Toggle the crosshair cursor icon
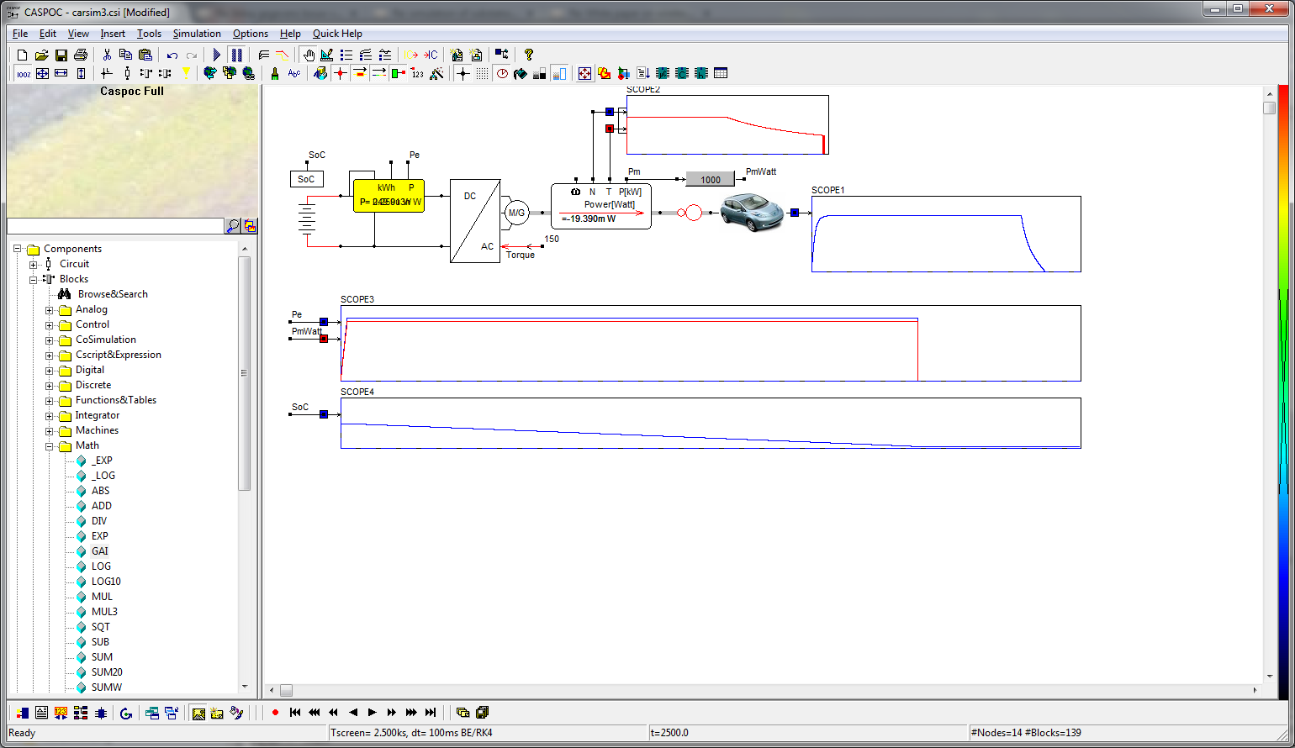The image size is (1295, 748). [x=462, y=73]
